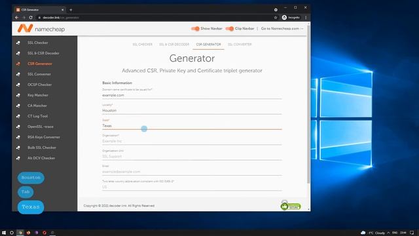Open OpenSSL -trace in the sidebar

click(x=41, y=127)
